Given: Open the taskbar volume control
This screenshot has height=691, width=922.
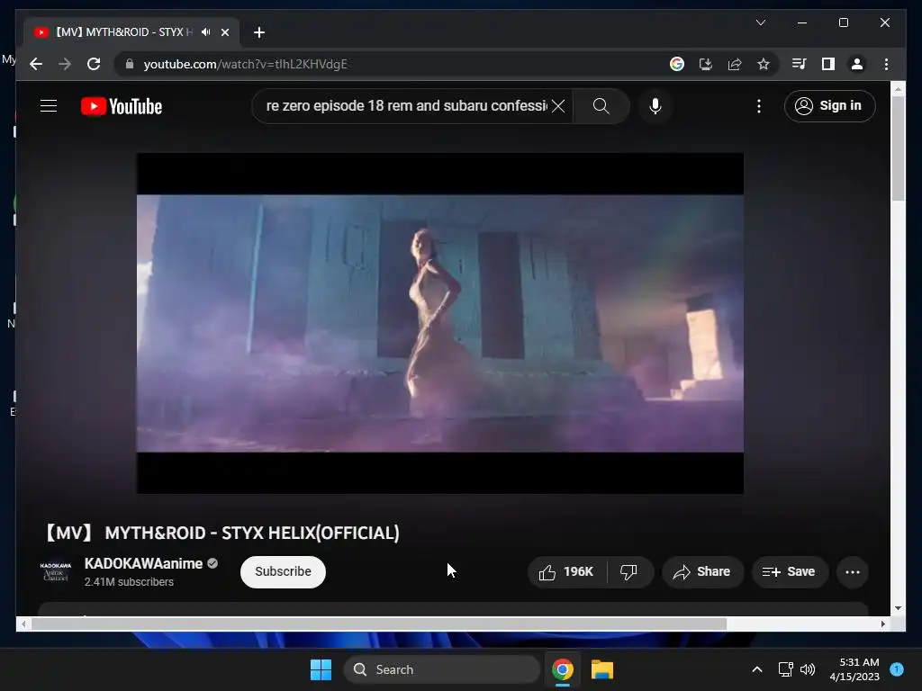Looking at the screenshot, I should click(808, 669).
